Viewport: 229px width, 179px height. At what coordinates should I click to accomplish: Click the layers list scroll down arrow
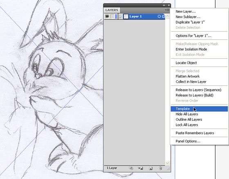167,163
